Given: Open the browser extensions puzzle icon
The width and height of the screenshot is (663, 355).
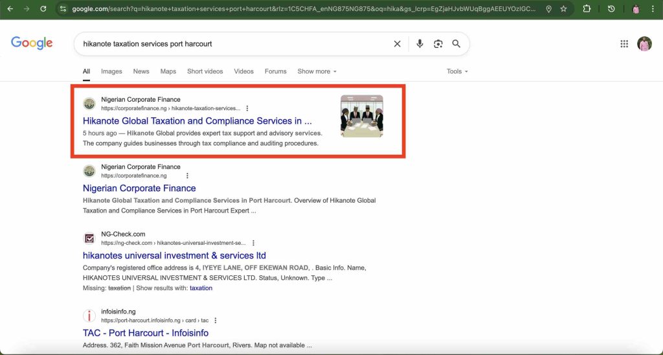Looking at the screenshot, I should [587, 8].
